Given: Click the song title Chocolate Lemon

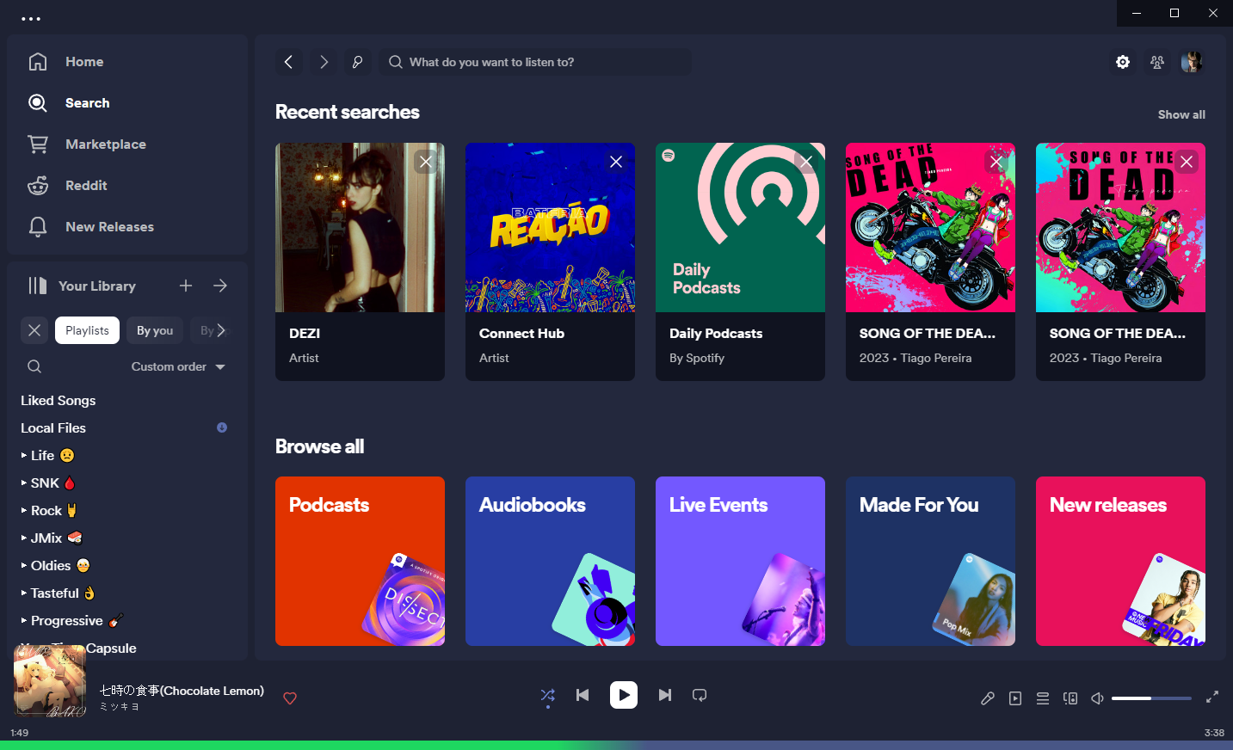Looking at the screenshot, I should click(182, 691).
